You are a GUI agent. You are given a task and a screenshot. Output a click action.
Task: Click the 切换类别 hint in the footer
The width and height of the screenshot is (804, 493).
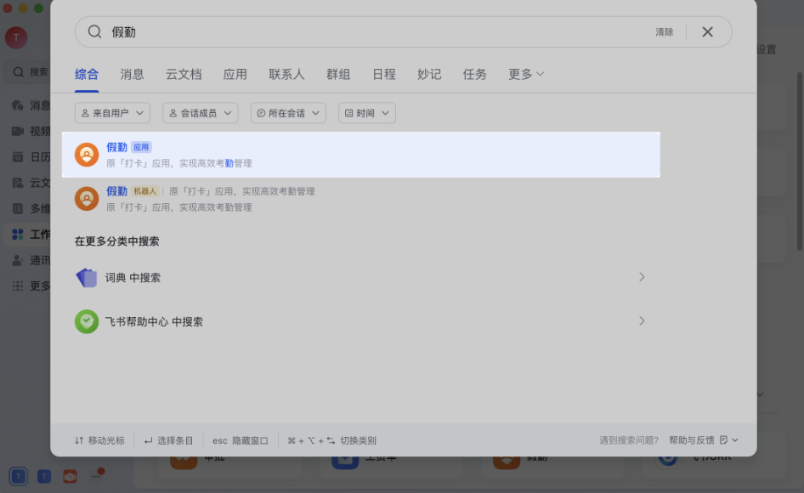click(331, 440)
